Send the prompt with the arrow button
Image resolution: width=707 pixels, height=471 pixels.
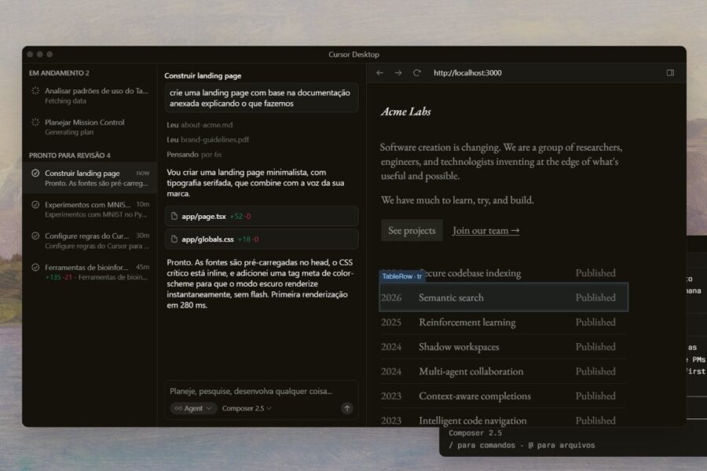coord(346,408)
